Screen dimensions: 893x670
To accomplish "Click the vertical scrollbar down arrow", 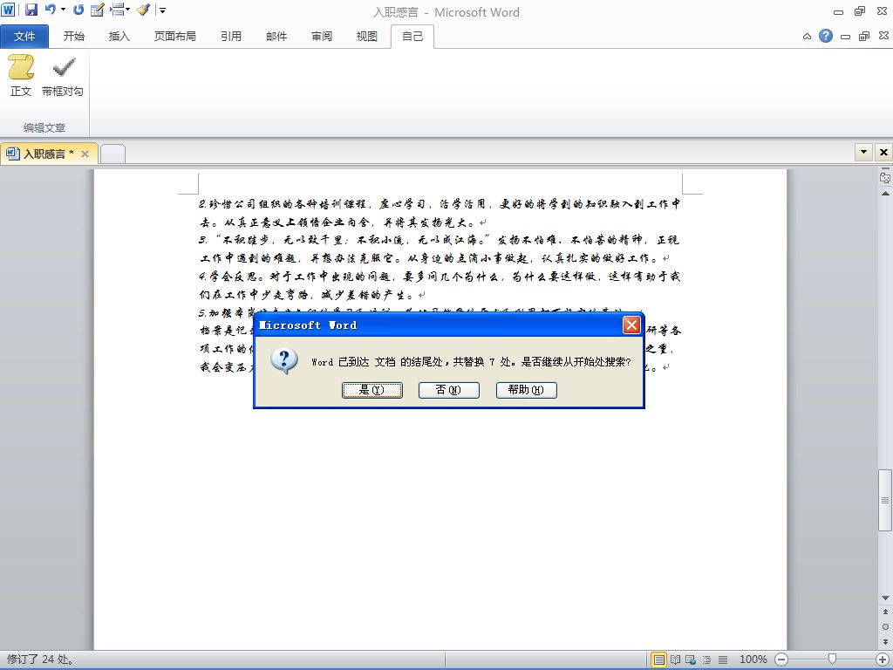I will click(x=885, y=598).
